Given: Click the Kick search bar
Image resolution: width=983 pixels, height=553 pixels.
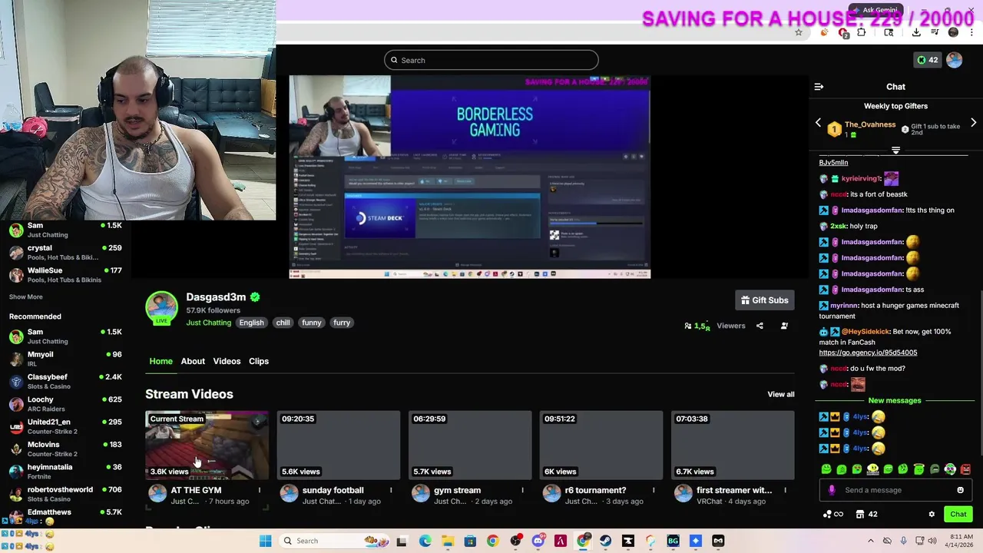Looking at the screenshot, I should [x=491, y=60].
